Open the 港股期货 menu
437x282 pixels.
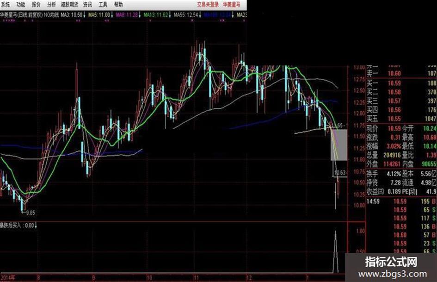[x=70, y=5]
